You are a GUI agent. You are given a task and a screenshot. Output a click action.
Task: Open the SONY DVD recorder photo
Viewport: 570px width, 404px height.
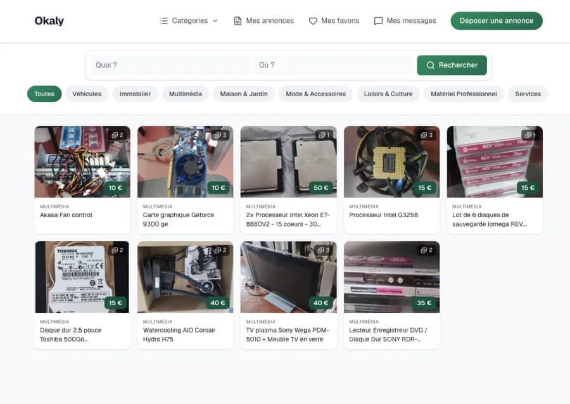[x=392, y=277]
